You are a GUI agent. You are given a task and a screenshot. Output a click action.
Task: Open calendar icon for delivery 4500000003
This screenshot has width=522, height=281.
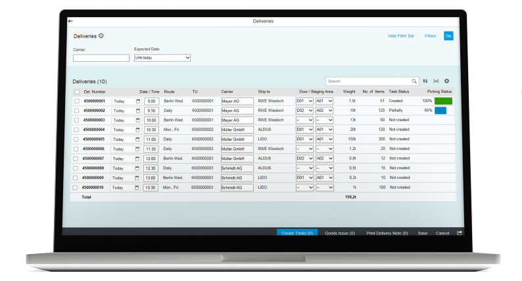coord(137,120)
